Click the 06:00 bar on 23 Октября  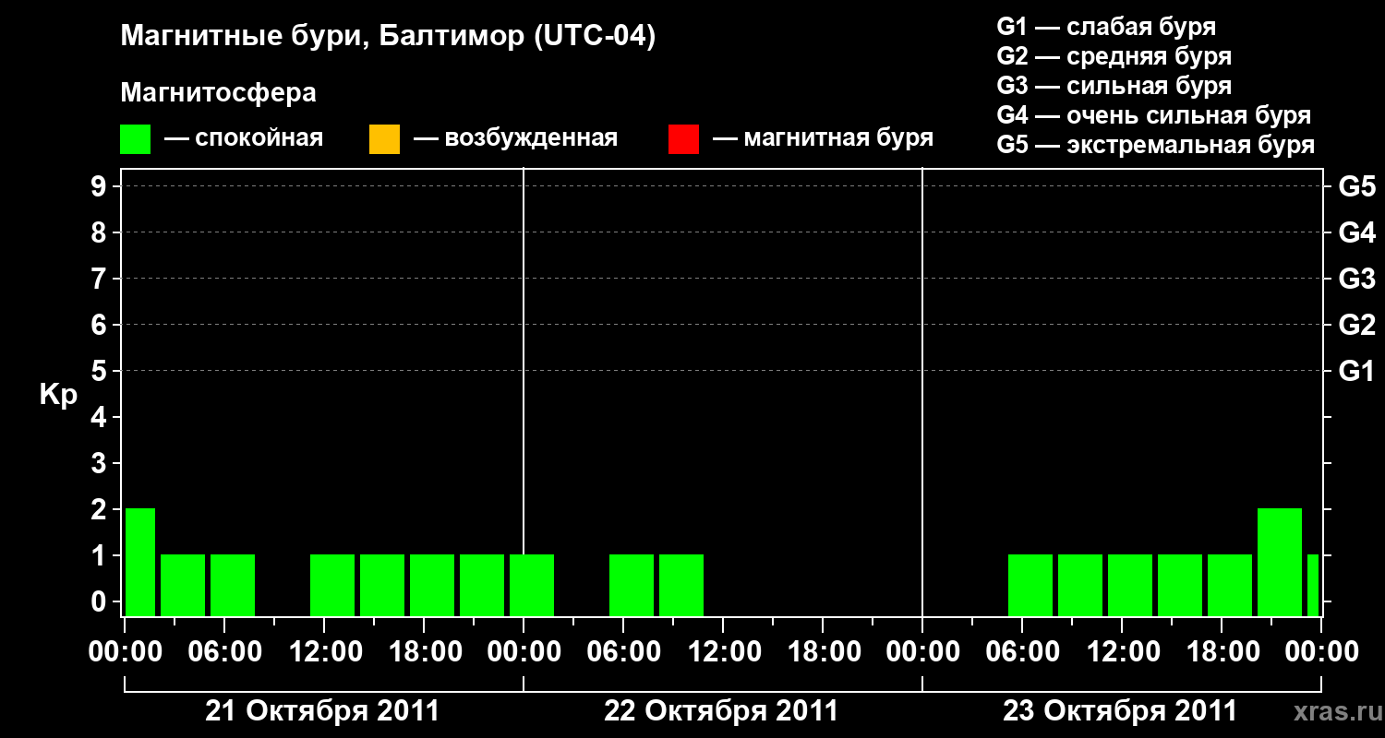pyautogui.click(x=1030, y=585)
